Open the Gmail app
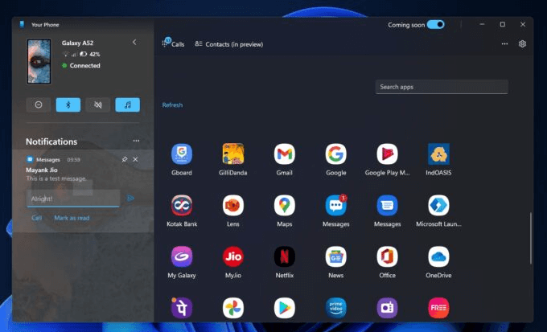 click(284, 154)
